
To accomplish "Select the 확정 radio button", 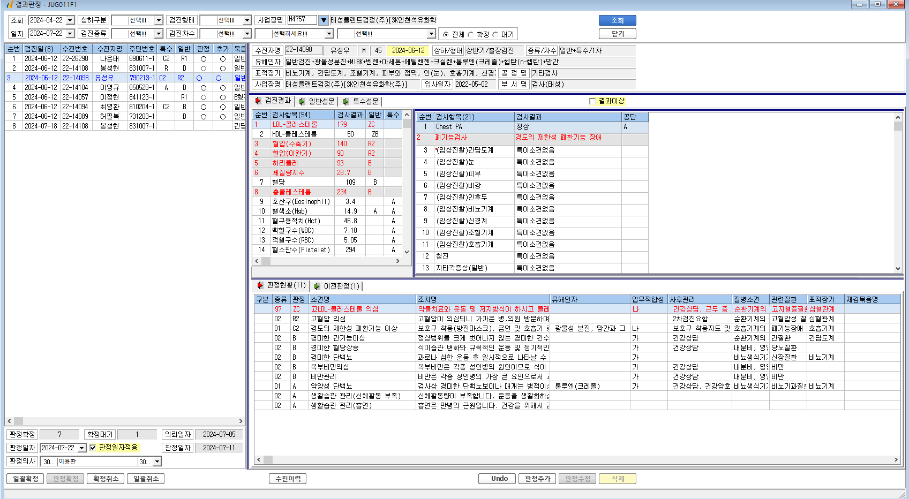I will 471,34.
